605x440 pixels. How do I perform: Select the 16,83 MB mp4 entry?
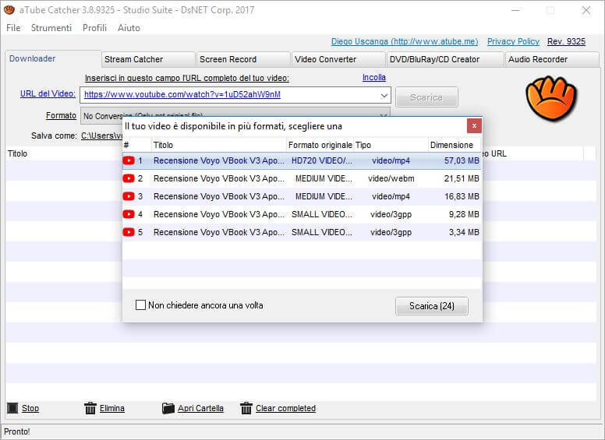(302, 196)
